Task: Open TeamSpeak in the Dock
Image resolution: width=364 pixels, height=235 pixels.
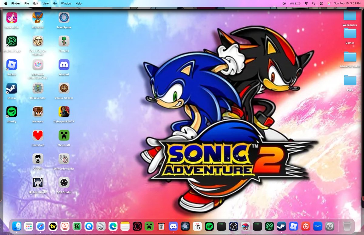Action: 185,226
